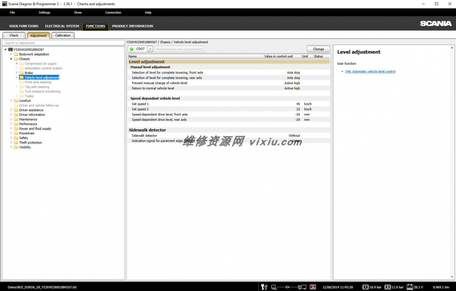Screen dimensions: 456x291
Task: Click the Comfort folder icon
Action: click(x=16, y=101)
